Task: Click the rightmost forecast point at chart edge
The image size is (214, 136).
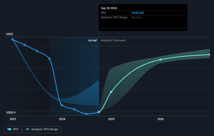Action: click(x=210, y=55)
